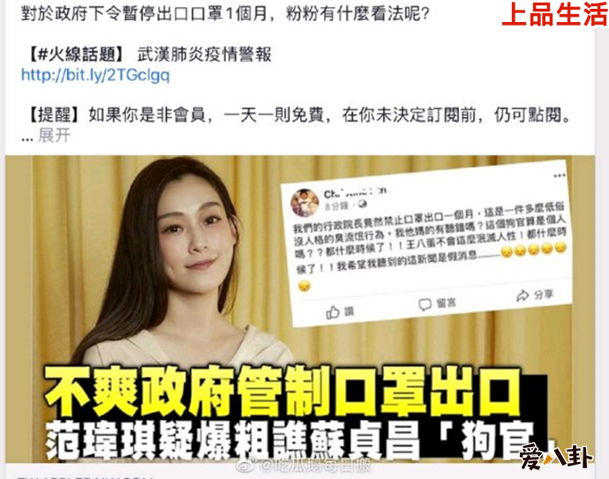Open the #火線話題 hashtag
Screen dimensions: 609x479
[x=77, y=55]
